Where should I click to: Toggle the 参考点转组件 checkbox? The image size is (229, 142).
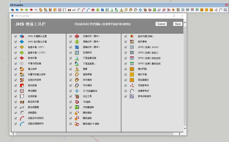(126, 97)
